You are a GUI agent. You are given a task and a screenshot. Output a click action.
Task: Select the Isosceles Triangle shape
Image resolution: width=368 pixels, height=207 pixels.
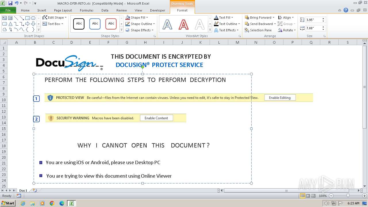10,24
